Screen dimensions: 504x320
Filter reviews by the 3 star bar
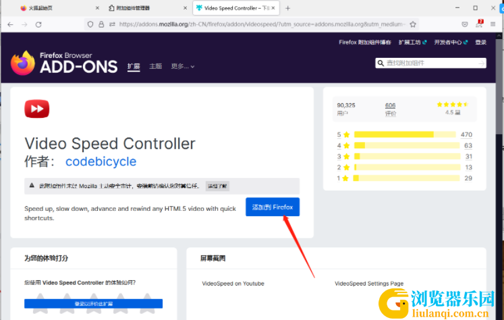[407, 156]
